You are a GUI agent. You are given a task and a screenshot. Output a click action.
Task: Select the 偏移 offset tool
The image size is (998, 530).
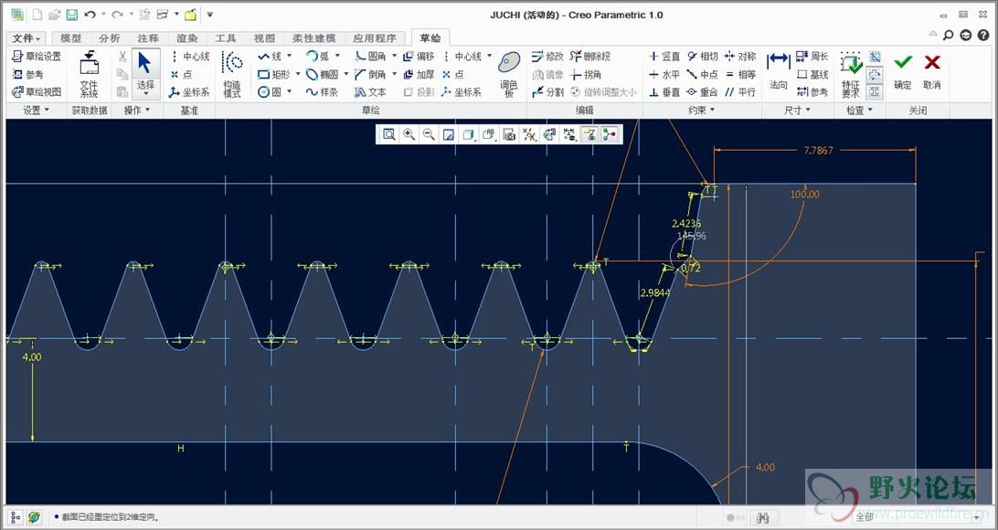point(419,56)
